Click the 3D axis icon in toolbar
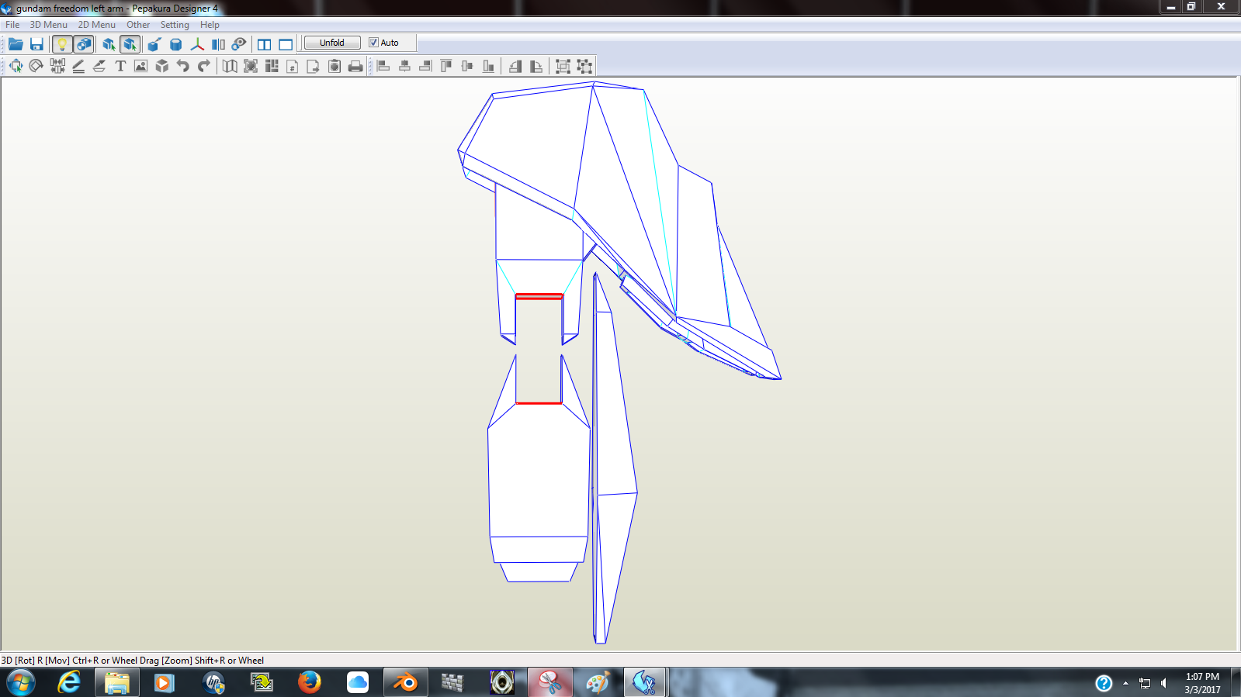This screenshot has width=1241, height=697. (x=197, y=44)
